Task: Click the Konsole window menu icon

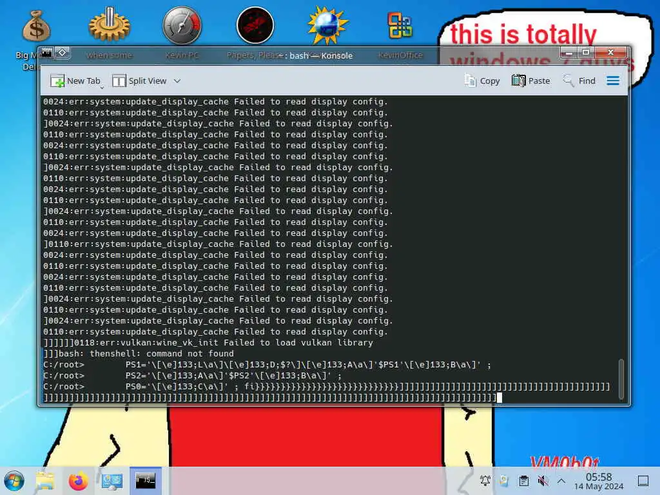Action: coord(46,53)
